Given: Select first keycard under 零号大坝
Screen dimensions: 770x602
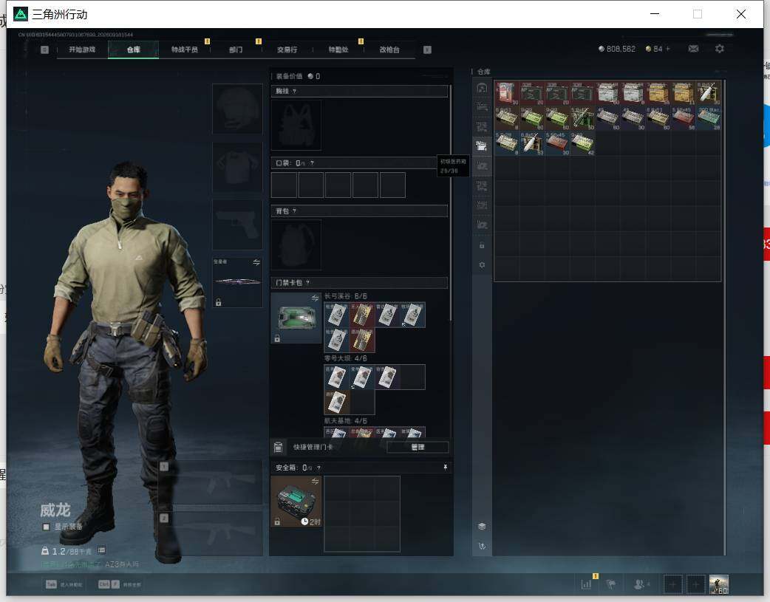Looking at the screenshot, I should (336, 377).
